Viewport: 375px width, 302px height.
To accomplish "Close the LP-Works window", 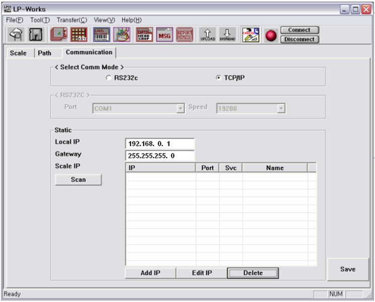I will (x=366, y=10).
